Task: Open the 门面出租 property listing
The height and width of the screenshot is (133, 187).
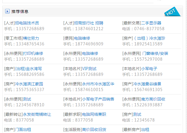Action: (17, 130)
